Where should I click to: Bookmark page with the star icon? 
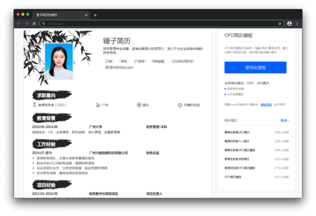[279, 23]
